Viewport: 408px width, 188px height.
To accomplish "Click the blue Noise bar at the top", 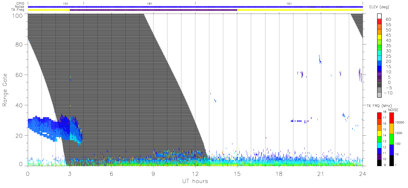I will coord(195,7).
